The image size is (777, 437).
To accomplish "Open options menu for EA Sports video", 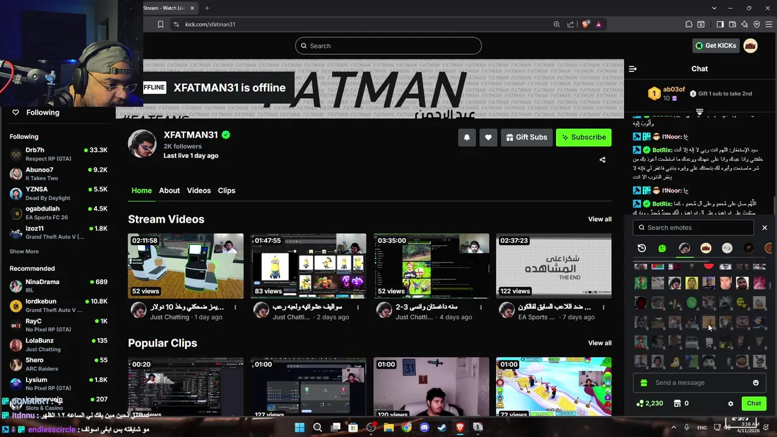I will tap(603, 308).
